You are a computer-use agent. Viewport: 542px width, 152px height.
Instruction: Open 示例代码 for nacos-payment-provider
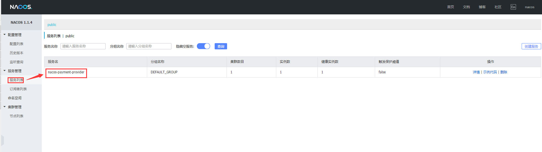[x=490, y=72]
